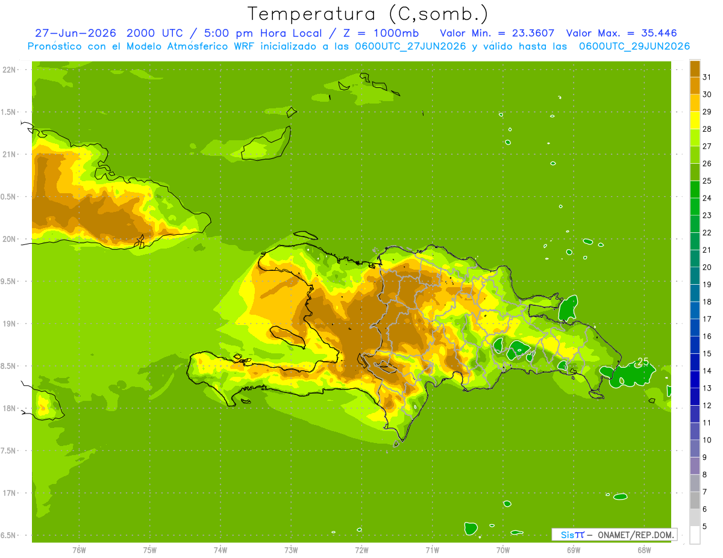Screen dimensions: 723x558
Task: Click the yellow swatch between 28 and 29
Action: point(695,120)
